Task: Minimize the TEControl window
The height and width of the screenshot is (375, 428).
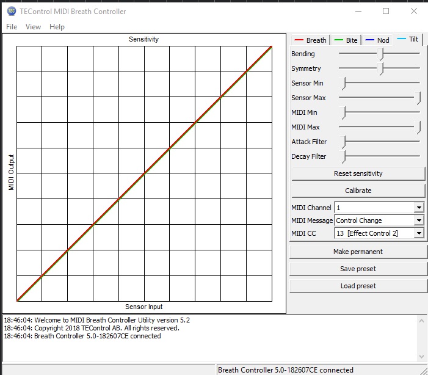Action: (358, 11)
